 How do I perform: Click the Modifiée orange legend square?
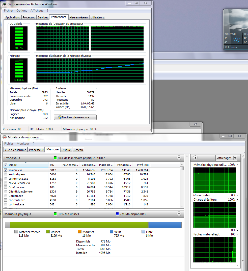coord(80,232)
